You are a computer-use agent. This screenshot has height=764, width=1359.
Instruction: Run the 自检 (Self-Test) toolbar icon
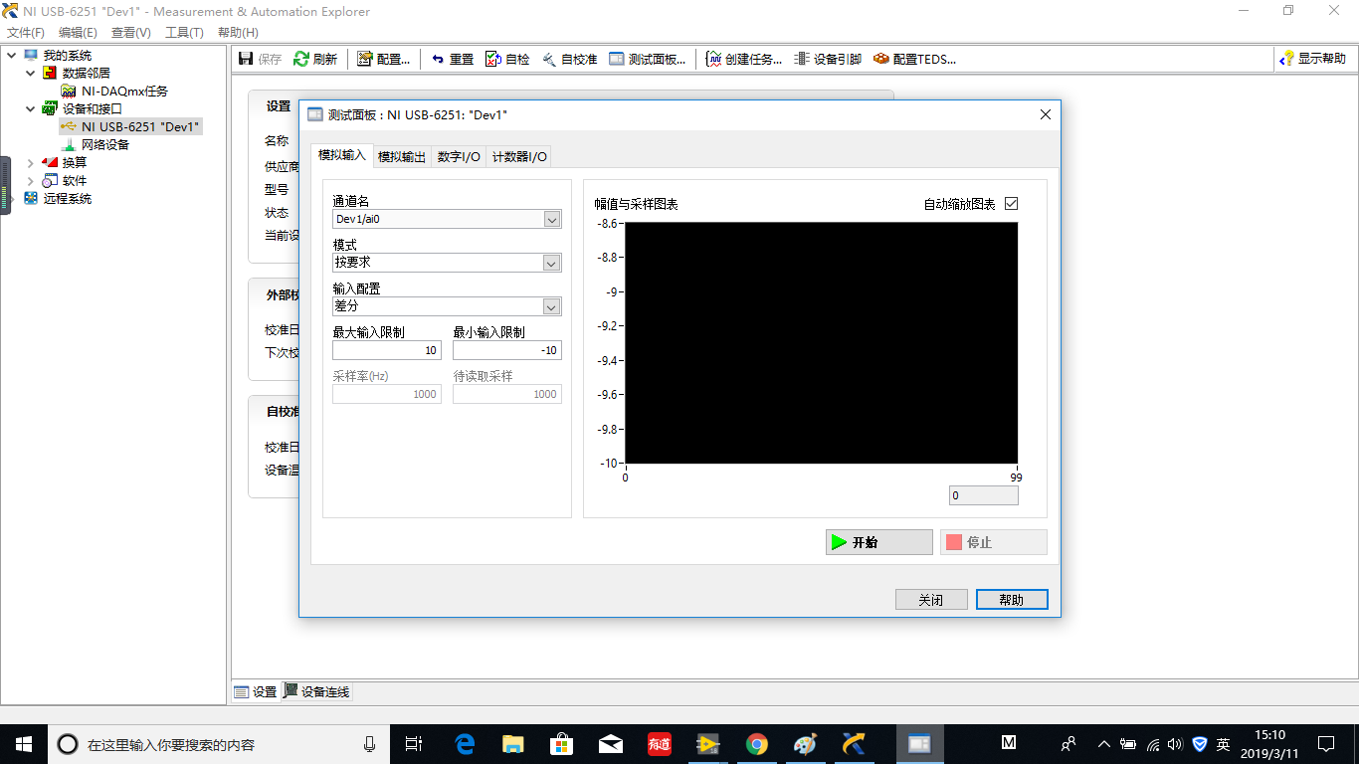pyautogui.click(x=507, y=59)
